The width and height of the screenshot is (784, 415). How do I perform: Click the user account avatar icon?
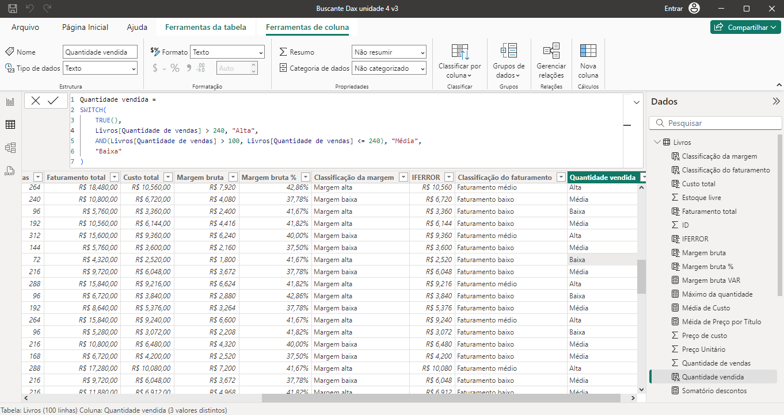pyautogui.click(x=694, y=9)
